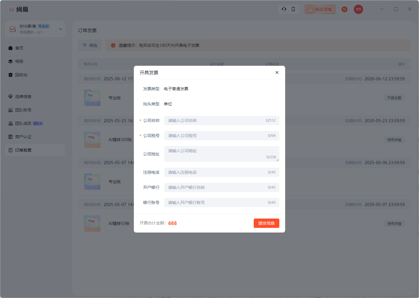Go to 相册 albums in sidebar
Screen dimensions: 419x298
coord(19,61)
